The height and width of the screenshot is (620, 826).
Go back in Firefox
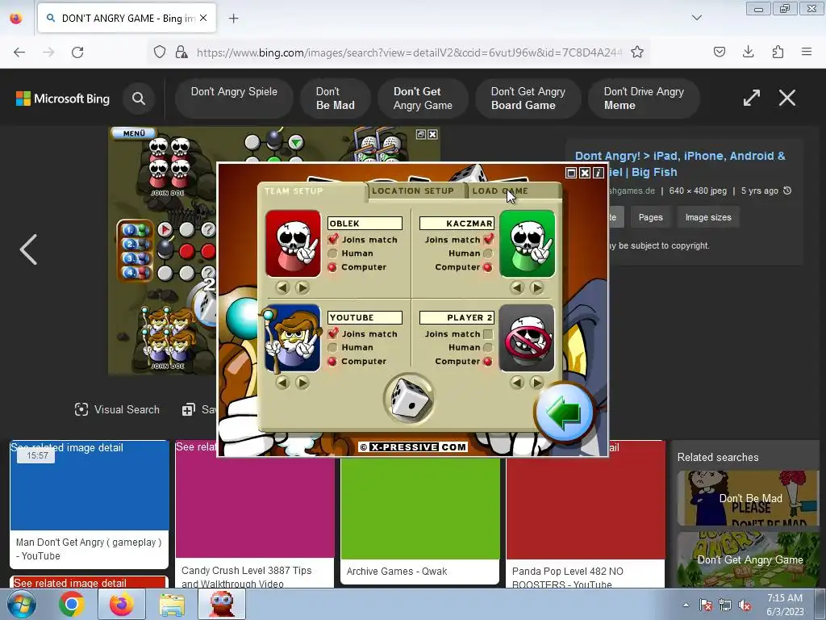pyautogui.click(x=19, y=52)
